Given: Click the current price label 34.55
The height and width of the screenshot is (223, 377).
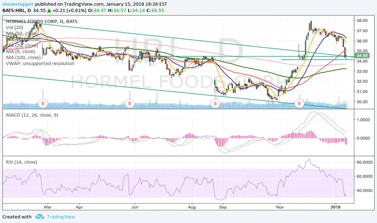Looking at the screenshot, I should [x=362, y=56].
